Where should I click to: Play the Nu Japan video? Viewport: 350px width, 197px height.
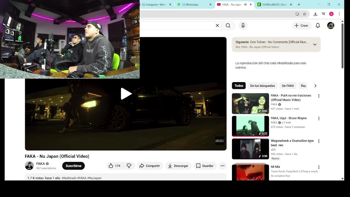click(126, 94)
